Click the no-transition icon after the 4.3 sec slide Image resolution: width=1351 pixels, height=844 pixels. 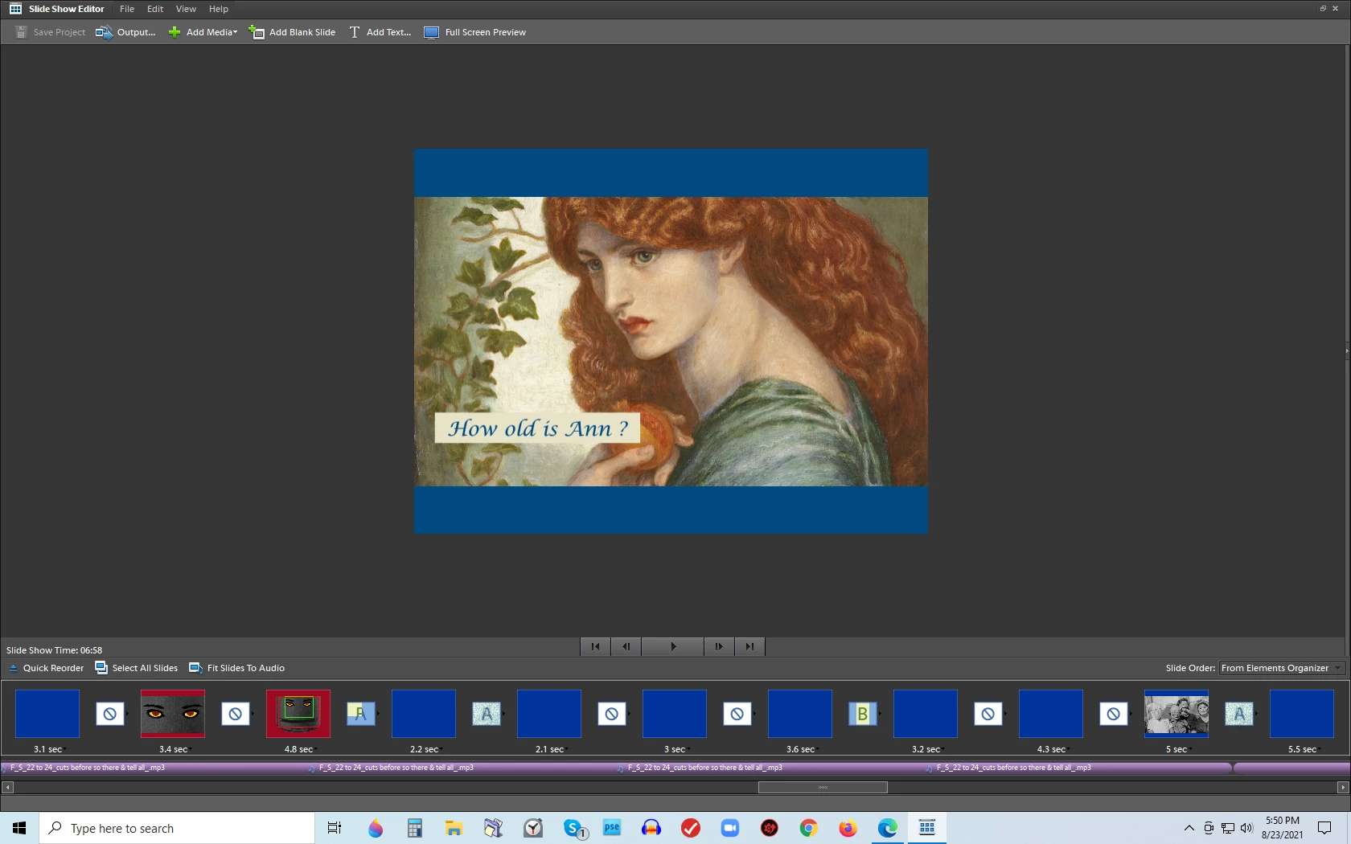[x=1114, y=714]
